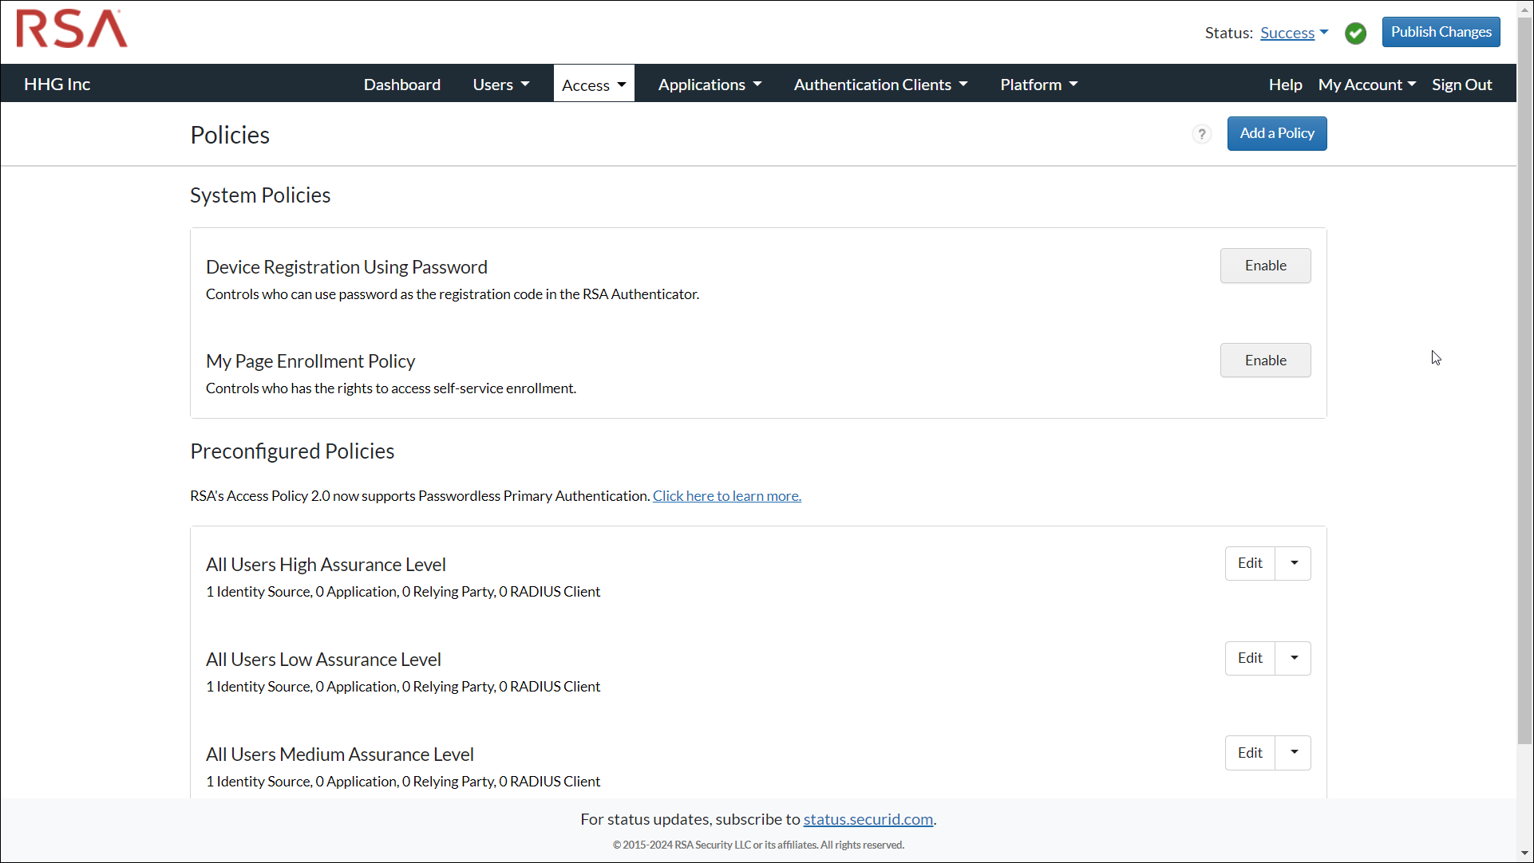The width and height of the screenshot is (1534, 863).
Task: Click the green status checkmark icon
Action: click(1356, 33)
